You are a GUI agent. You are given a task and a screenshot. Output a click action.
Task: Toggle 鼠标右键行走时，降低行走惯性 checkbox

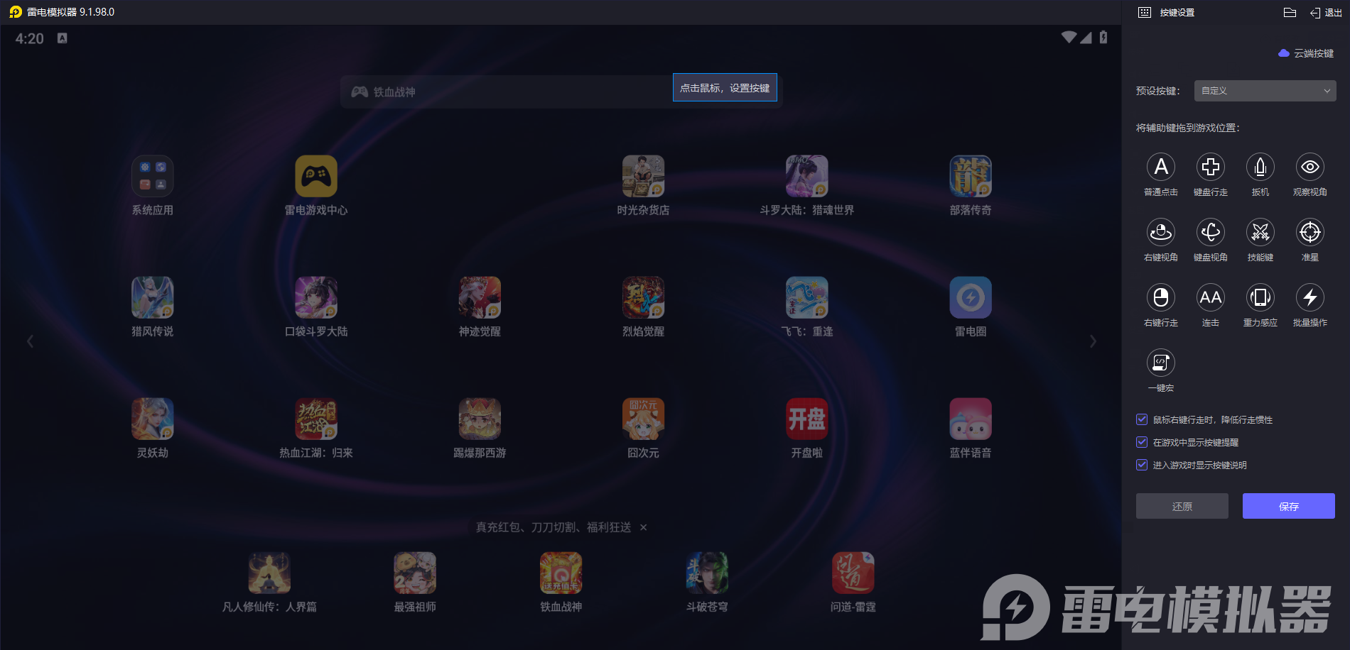(1142, 419)
